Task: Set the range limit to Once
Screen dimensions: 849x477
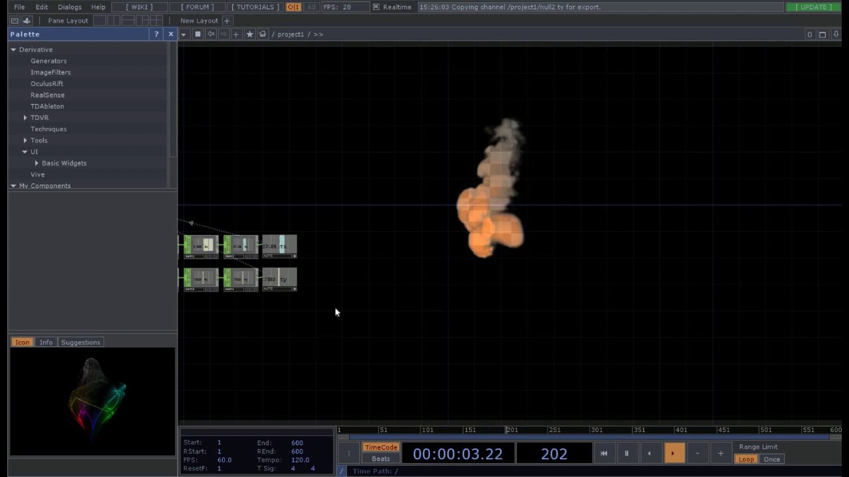Action: pyautogui.click(x=771, y=459)
